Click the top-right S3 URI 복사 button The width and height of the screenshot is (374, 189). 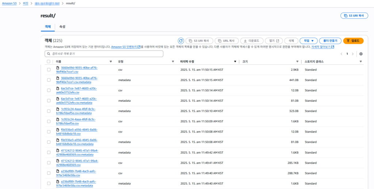pyautogui.click(x=354, y=15)
